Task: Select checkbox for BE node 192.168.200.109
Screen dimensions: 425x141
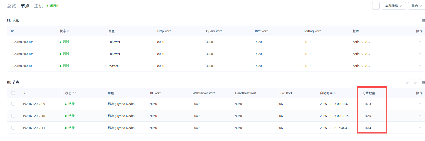Action: (x=13, y=104)
